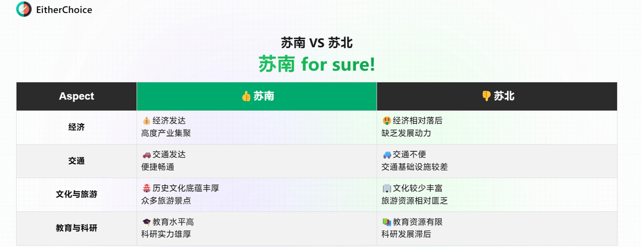Click the red car icon next to 交通发达
Viewport: 641px width, 247px height.
[146, 155]
